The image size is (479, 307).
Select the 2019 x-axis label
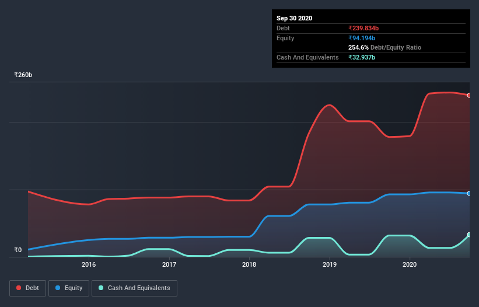329,264
